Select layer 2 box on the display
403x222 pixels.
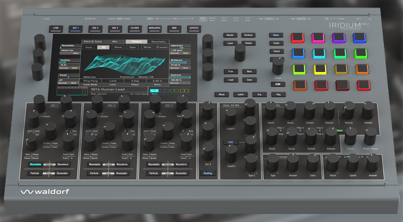[164, 91]
